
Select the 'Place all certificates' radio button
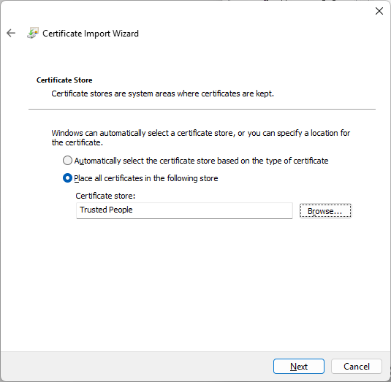67,178
